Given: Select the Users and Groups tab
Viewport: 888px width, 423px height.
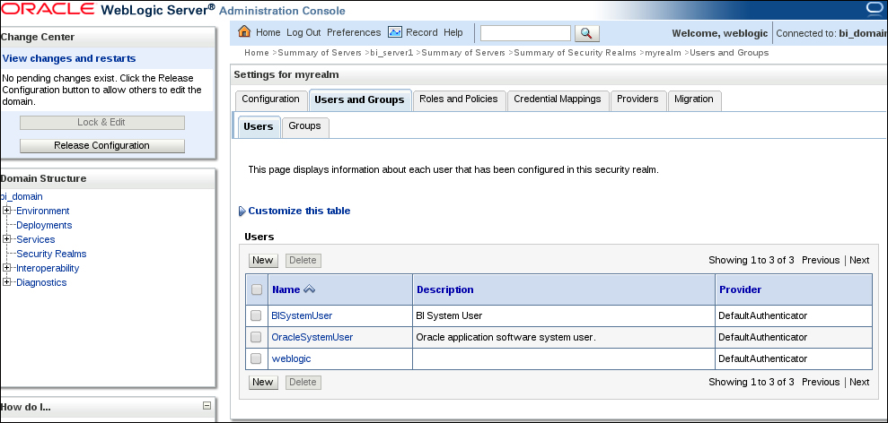Looking at the screenshot, I should pos(360,100).
